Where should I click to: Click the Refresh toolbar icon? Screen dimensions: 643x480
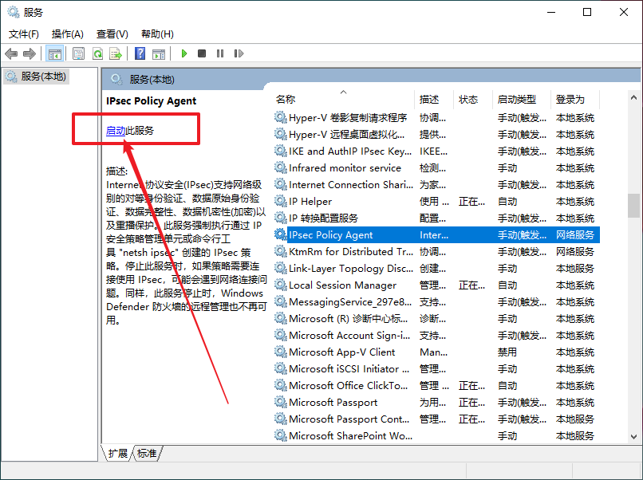(x=97, y=53)
